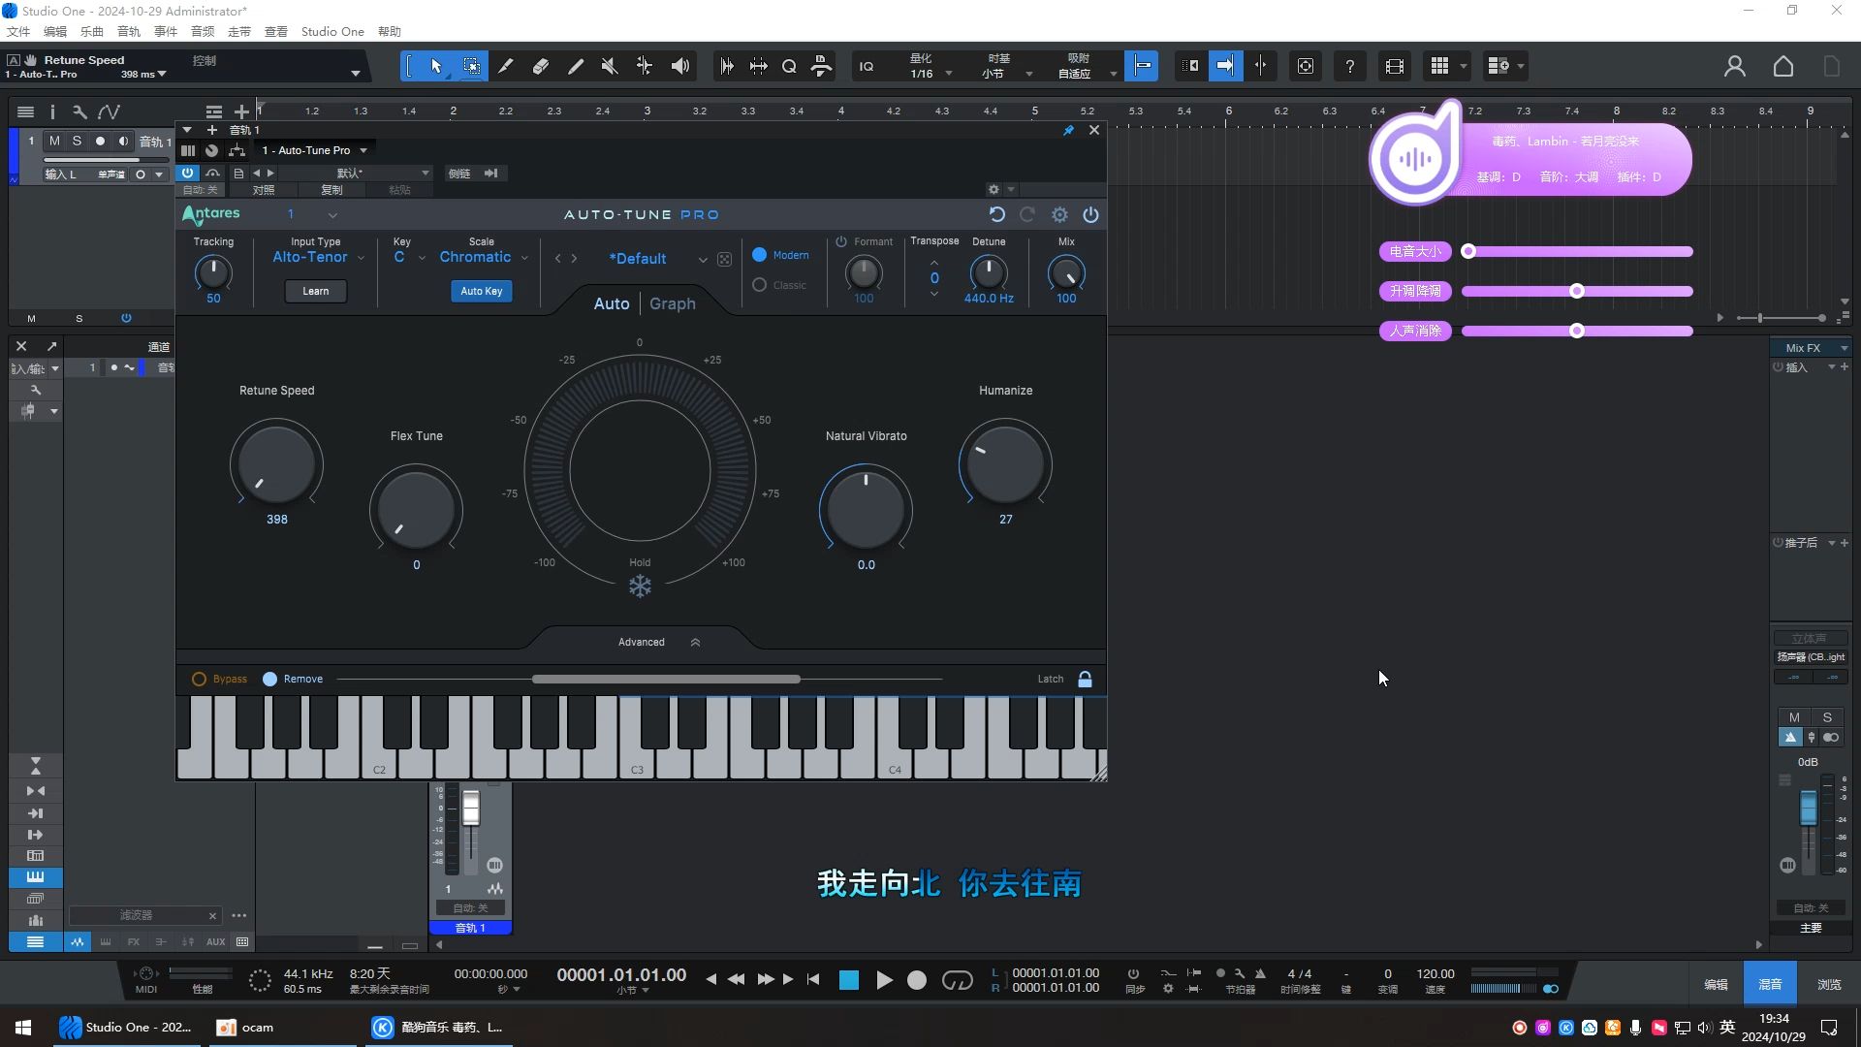
Task: Open the 时基 小节 timebase dropdown
Action: (x=1006, y=66)
